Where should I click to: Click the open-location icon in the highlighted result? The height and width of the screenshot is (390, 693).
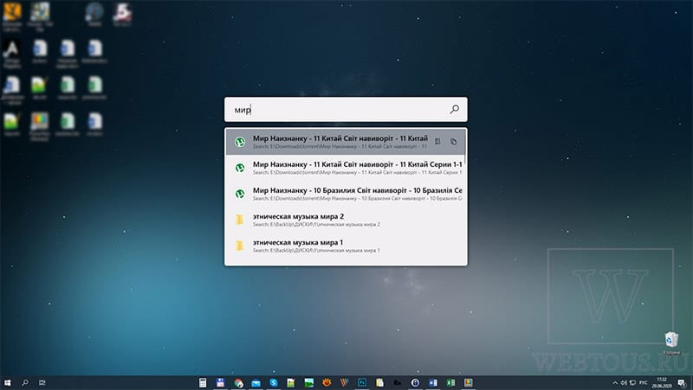click(x=437, y=142)
